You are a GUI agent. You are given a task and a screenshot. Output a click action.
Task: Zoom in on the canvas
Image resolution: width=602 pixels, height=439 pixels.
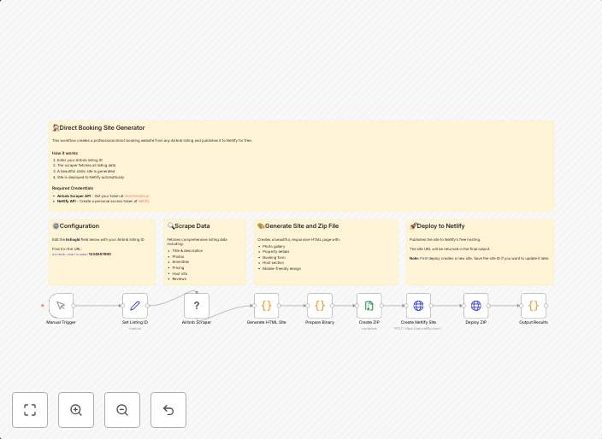(x=76, y=410)
